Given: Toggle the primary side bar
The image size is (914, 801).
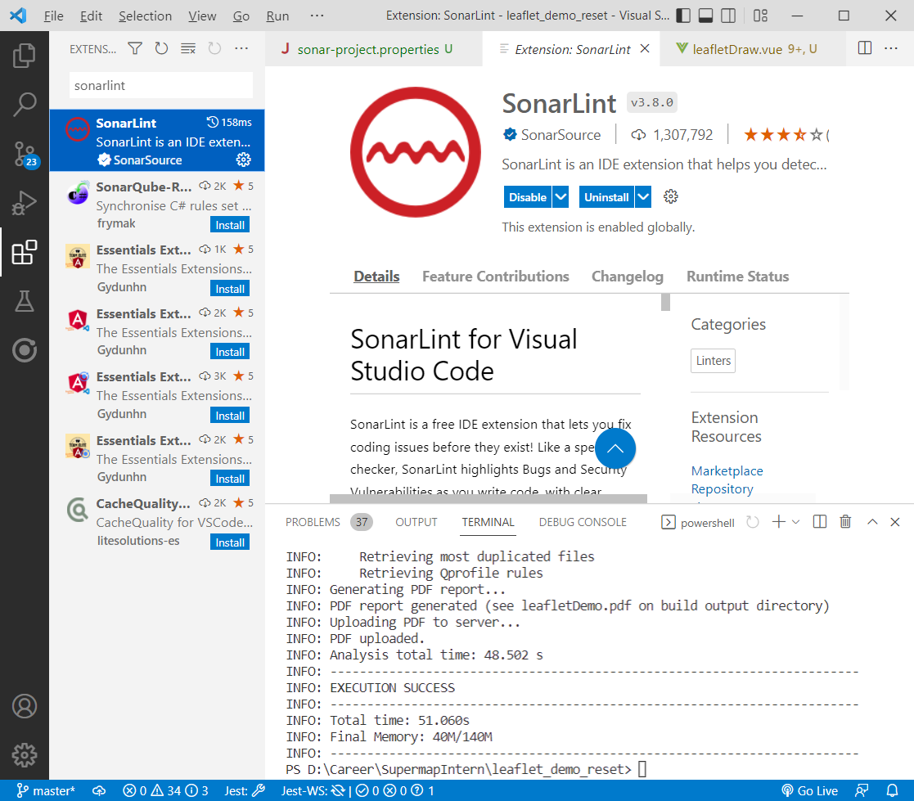Looking at the screenshot, I should 683,16.
